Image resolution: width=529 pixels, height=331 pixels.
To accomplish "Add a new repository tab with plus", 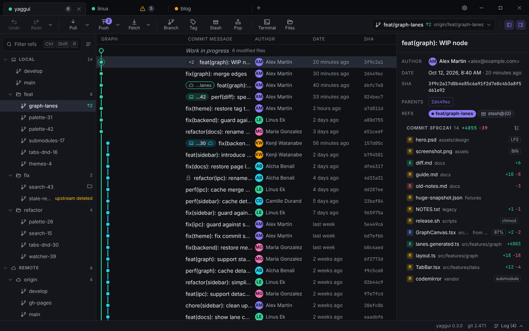I will click(x=259, y=8).
